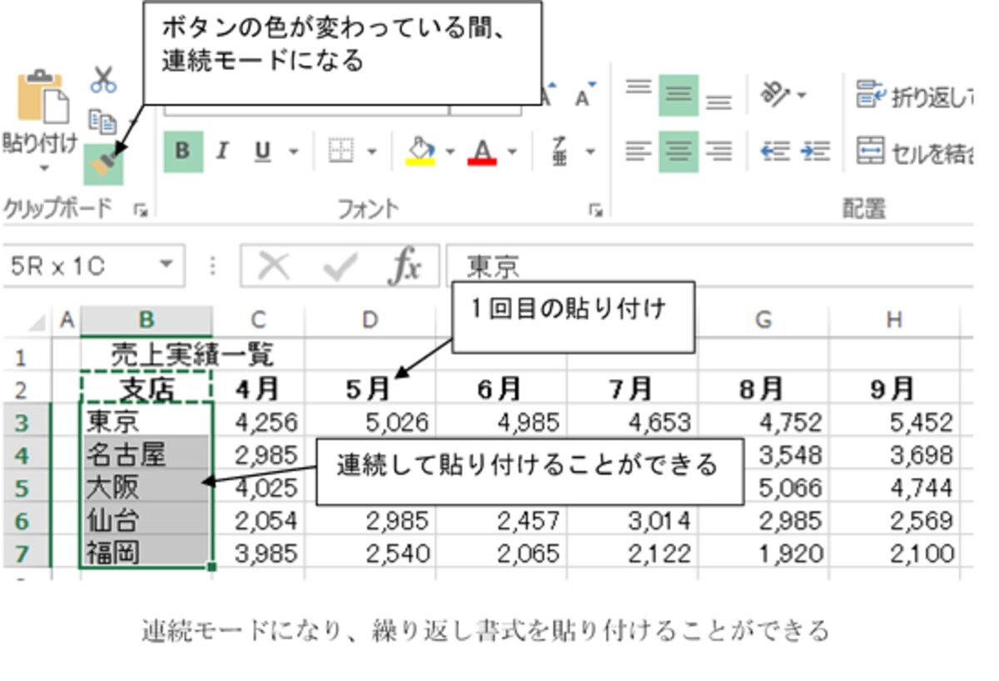
Task: Click the 5月 header cell
Action: click(x=370, y=389)
